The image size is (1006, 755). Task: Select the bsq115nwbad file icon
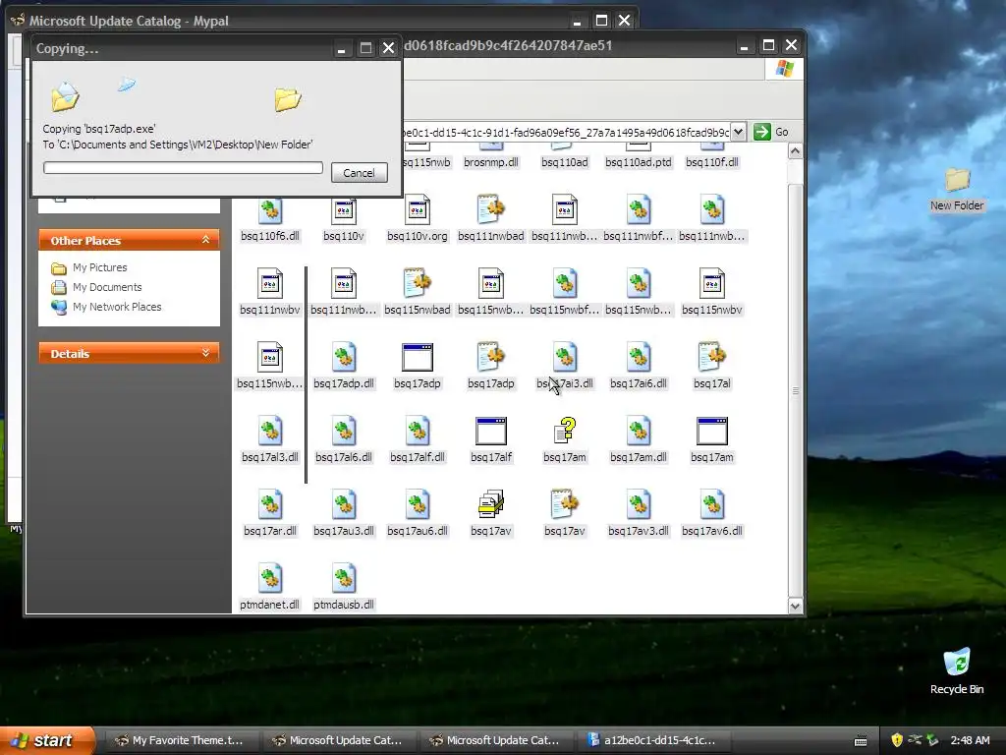417,284
